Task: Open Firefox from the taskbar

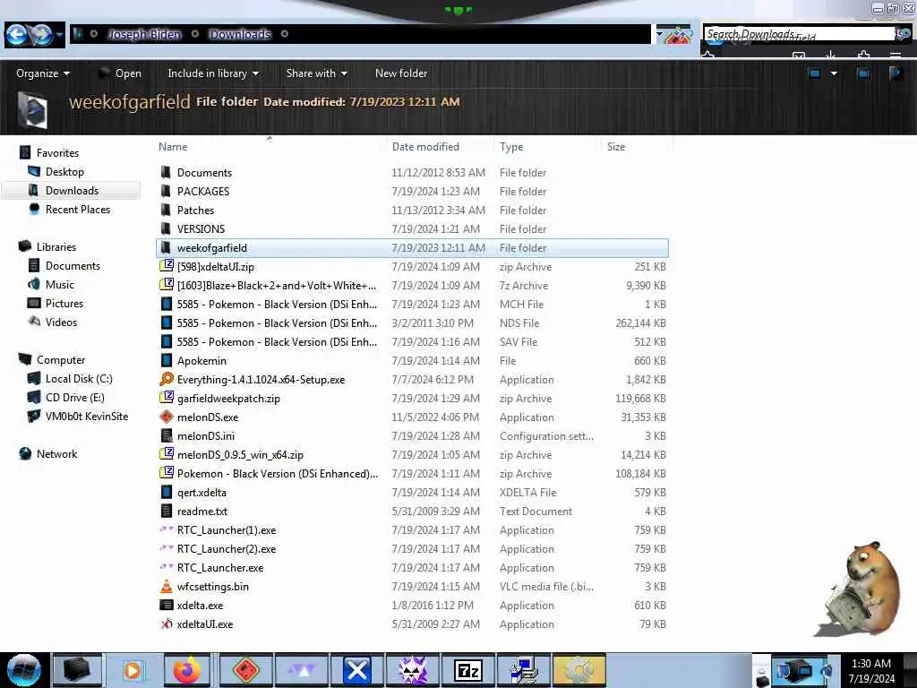Action: [186, 670]
